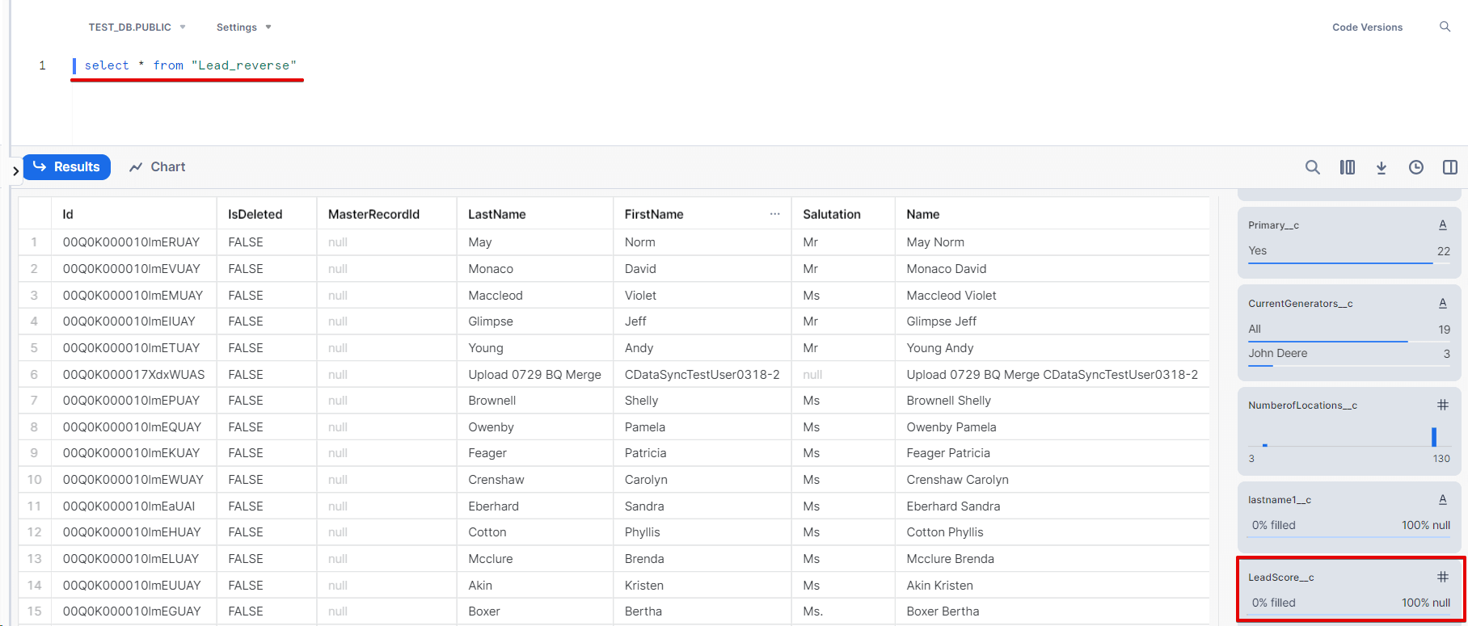Switch to the Chart tab

tap(158, 167)
